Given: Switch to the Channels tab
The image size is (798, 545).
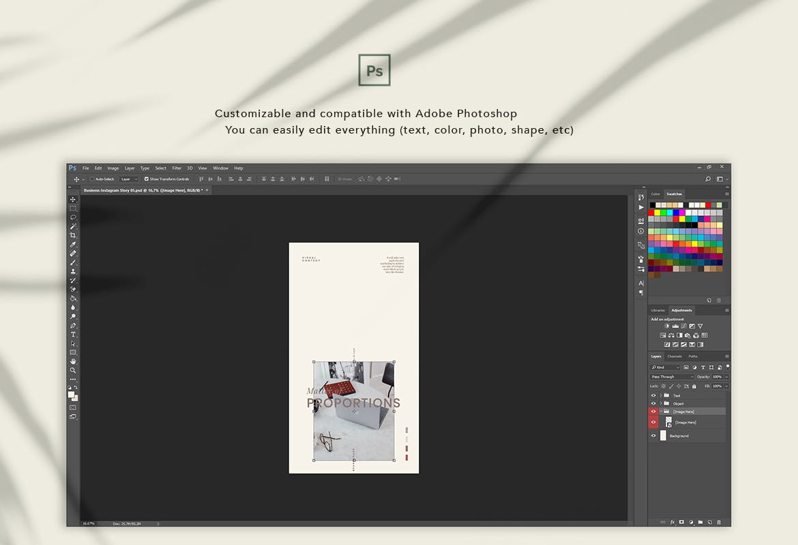Looking at the screenshot, I should point(675,356).
